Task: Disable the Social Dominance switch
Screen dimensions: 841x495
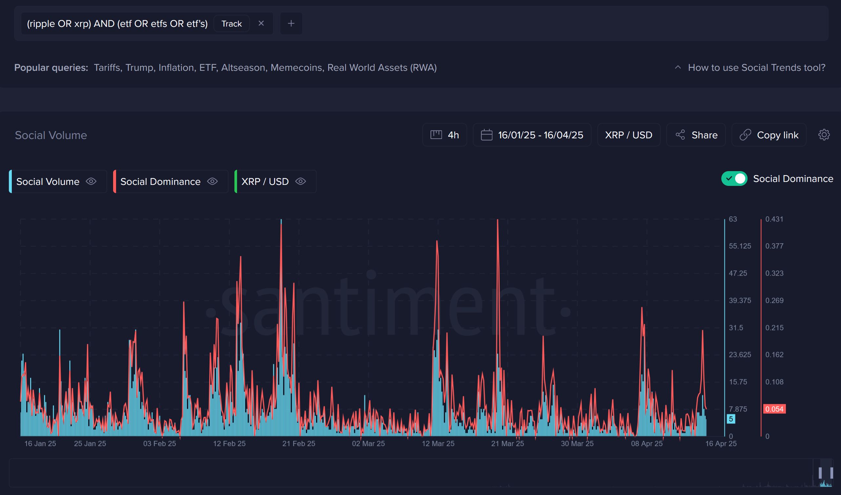Action: pyautogui.click(x=734, y=178)
